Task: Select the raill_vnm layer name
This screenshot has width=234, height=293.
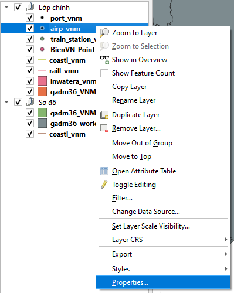Action: [x=64, y=71]
